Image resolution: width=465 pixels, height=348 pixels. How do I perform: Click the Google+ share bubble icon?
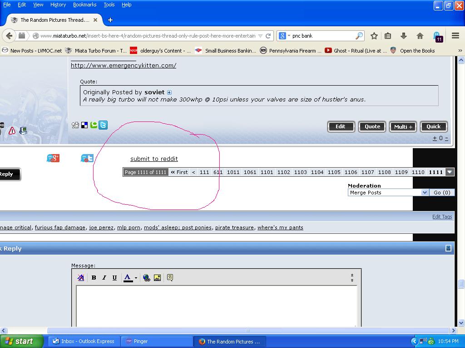pos(53,158)
